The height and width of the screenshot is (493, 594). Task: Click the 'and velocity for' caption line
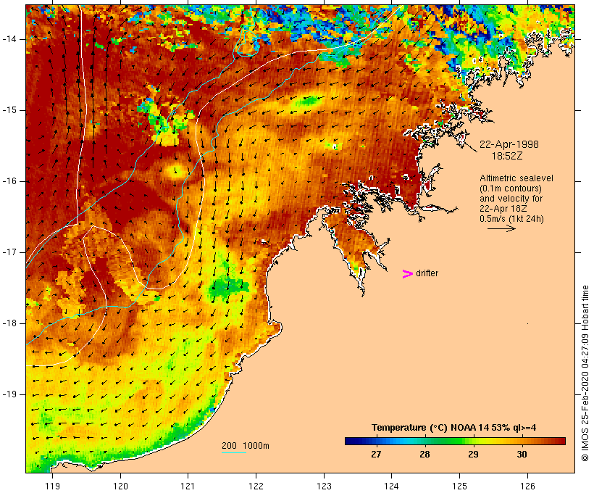point(511,199)
